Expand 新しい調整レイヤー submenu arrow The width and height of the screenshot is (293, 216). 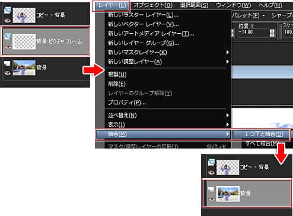click(x=228, y=62)
